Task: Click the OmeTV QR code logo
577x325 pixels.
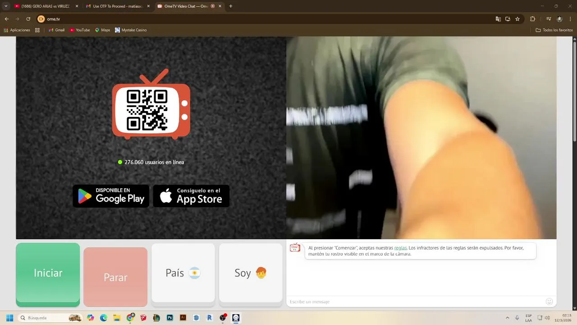Action: [x=151, y=104]
